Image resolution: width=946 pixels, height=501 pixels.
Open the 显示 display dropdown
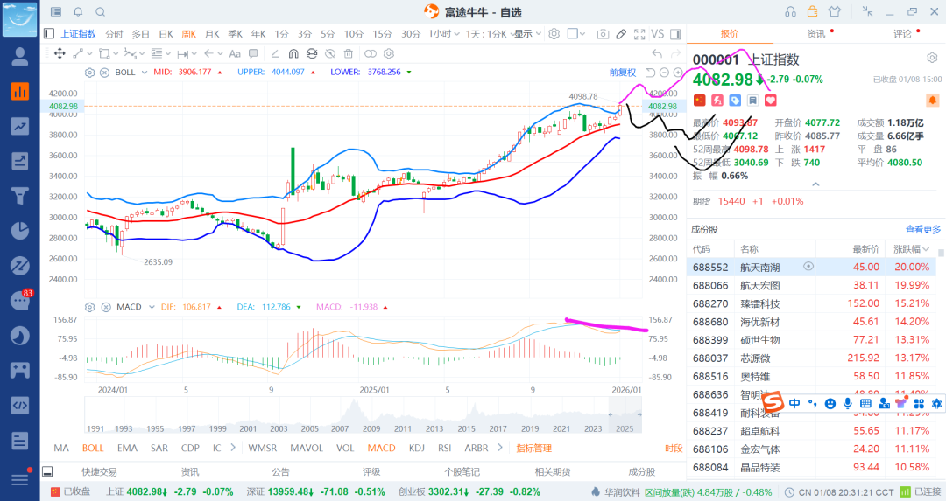[x=528, y=34]
